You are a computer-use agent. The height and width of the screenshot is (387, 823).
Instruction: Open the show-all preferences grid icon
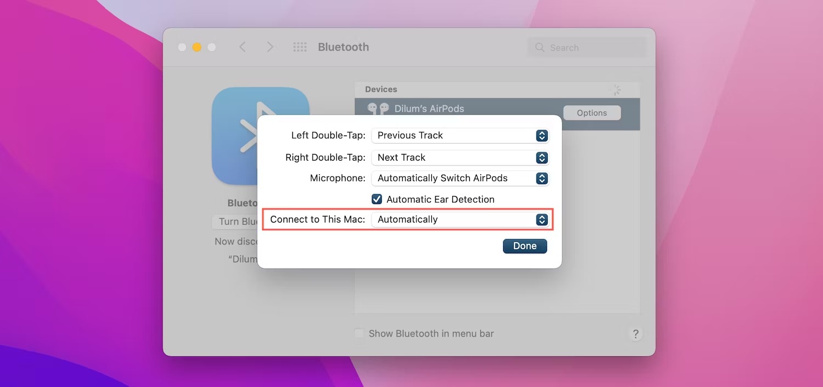pyautogui.click(x=300, y=47)
